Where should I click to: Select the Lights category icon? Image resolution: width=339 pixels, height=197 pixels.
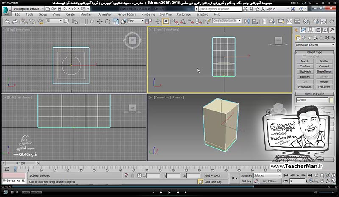pos(310,38)
